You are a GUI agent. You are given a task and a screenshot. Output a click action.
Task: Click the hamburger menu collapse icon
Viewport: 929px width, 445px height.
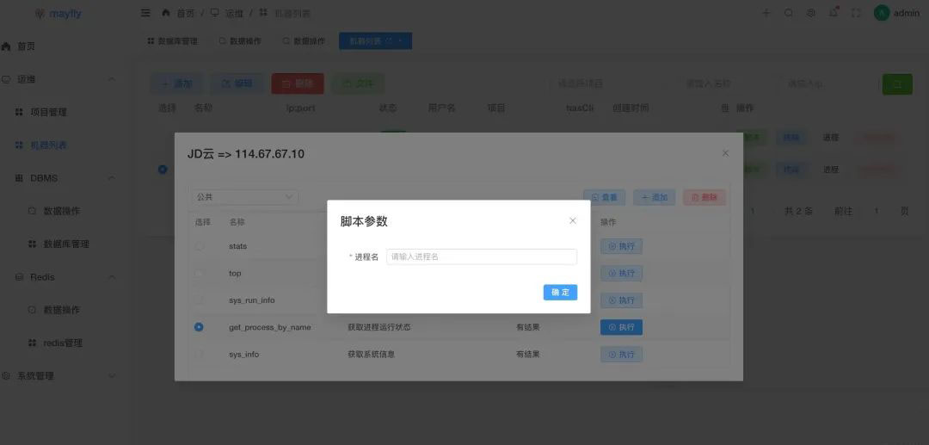pyautogui.click(x=145, y=13)
